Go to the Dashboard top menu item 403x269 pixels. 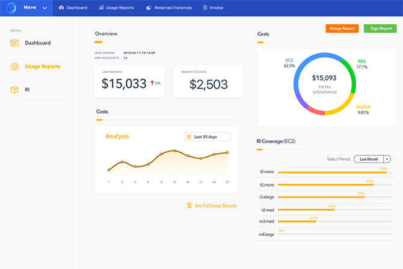pos(73,8)
